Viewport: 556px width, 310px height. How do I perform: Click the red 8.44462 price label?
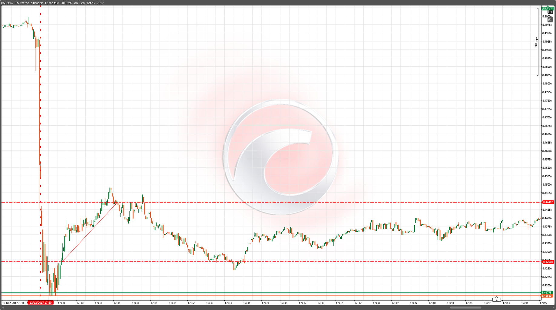coord(548,202)
